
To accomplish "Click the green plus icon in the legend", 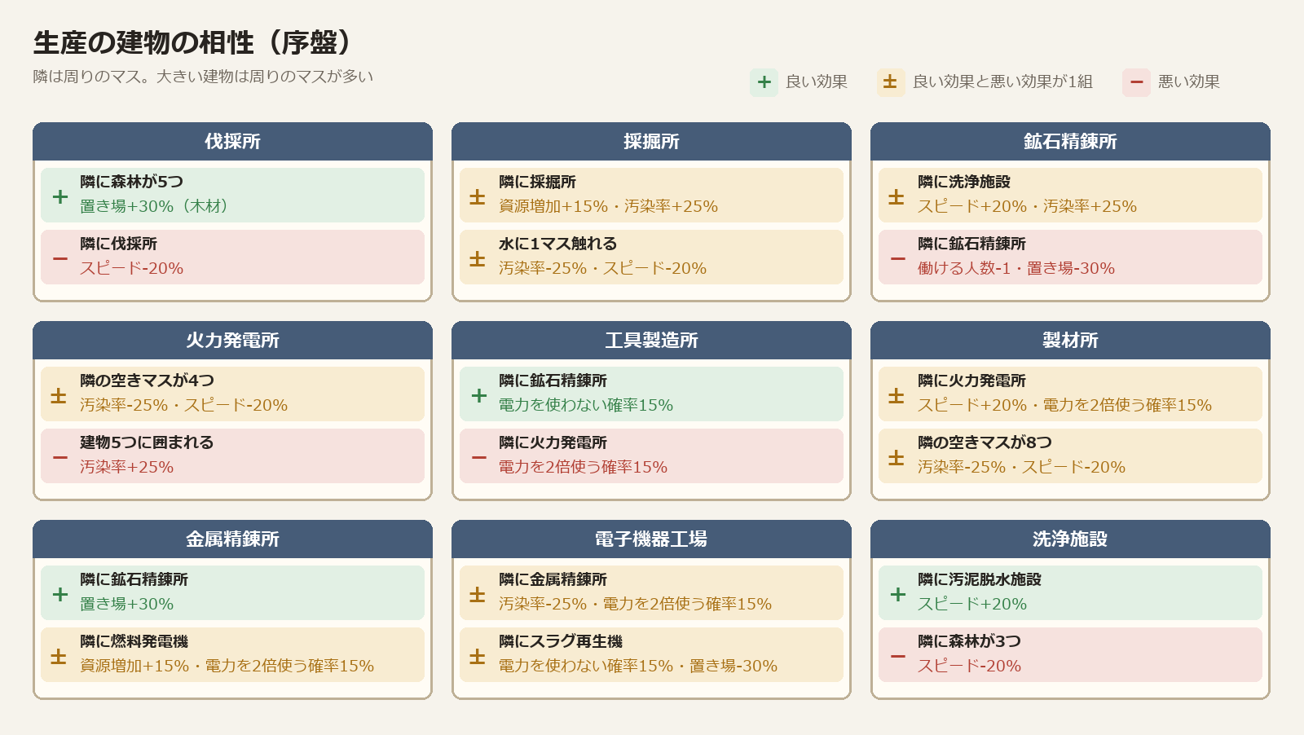I will click(x=764, y=82).
